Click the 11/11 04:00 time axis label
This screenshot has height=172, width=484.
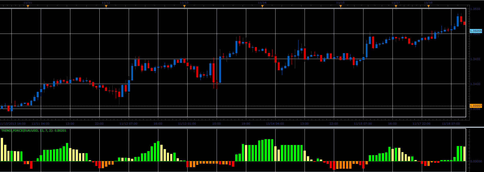[x=41, y=124]
